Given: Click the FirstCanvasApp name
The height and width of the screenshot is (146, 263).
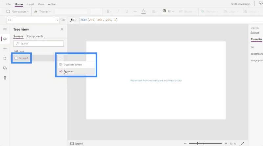Looking at the screenshot, I should 240,4.
